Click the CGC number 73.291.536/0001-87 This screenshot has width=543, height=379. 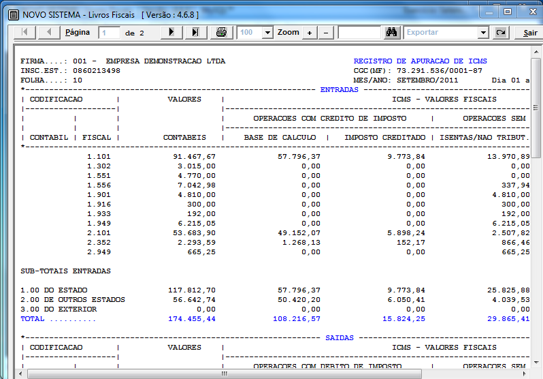click(x=440, y=71)
